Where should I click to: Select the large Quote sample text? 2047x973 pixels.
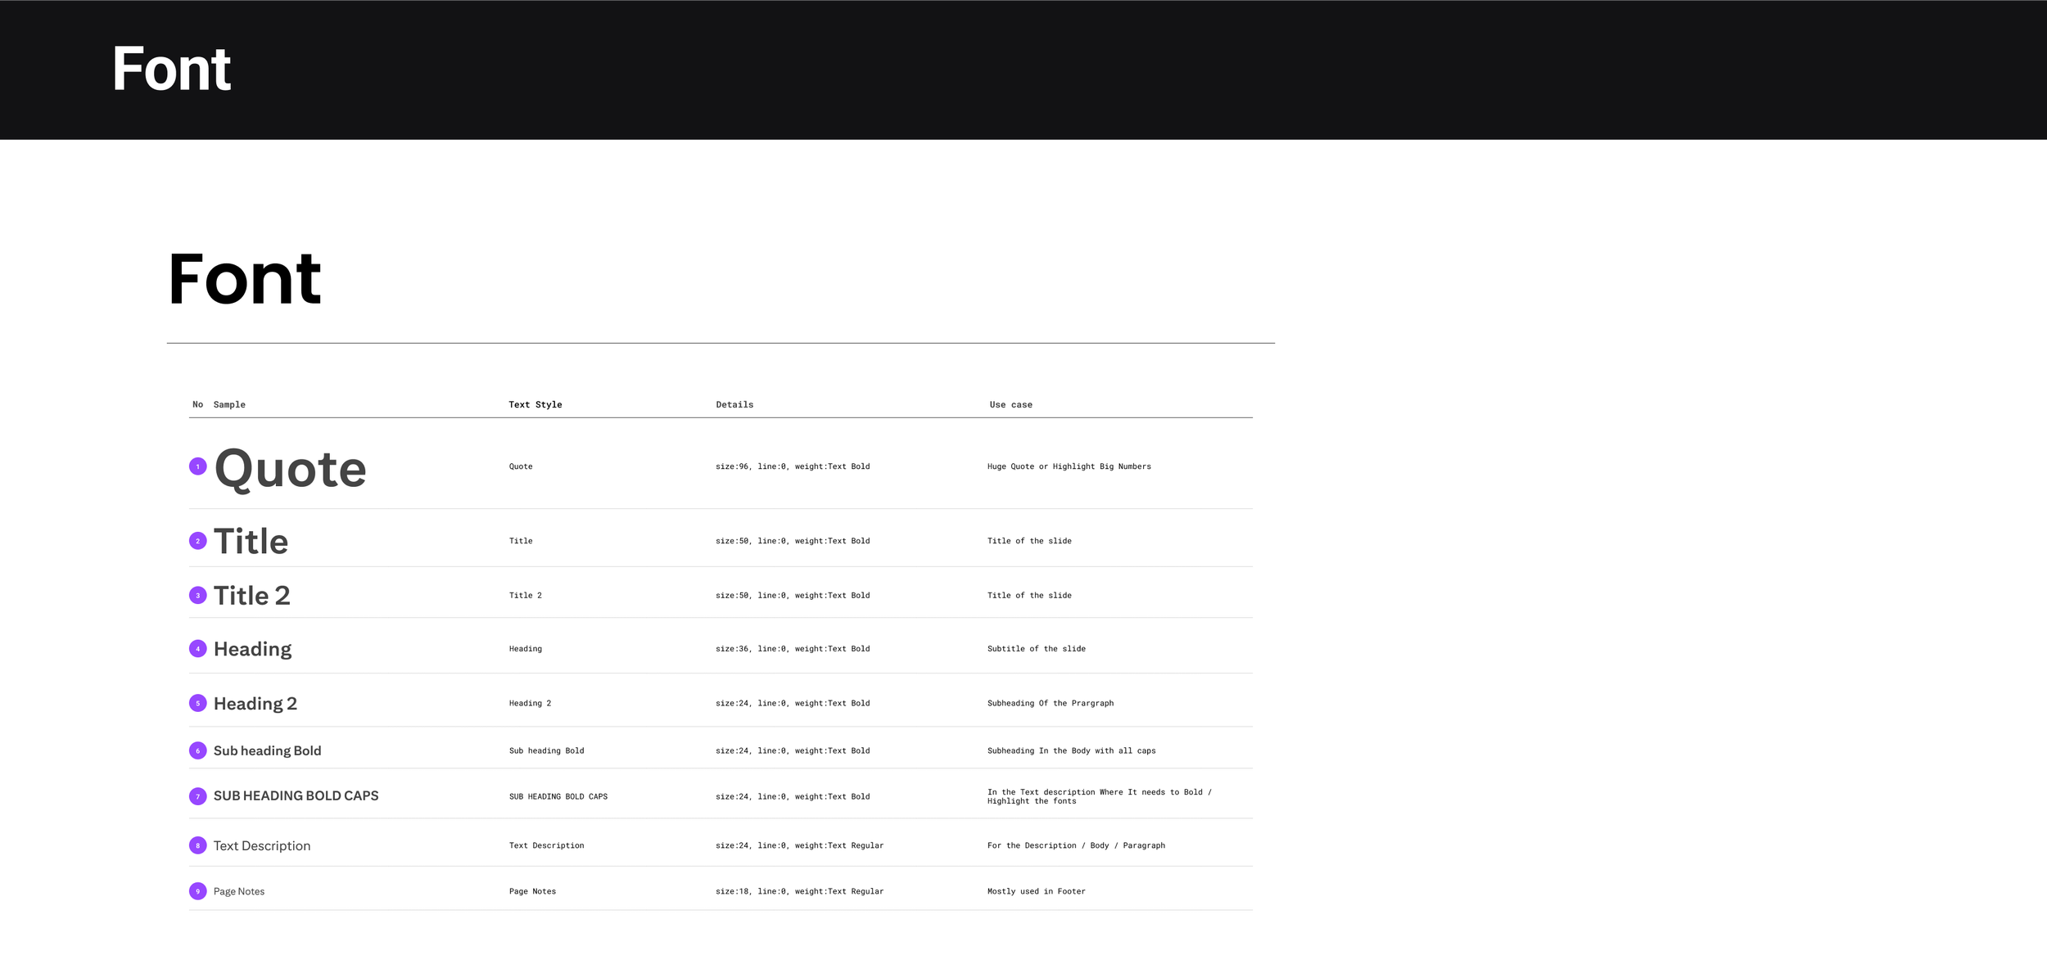(x=290, y=469)
